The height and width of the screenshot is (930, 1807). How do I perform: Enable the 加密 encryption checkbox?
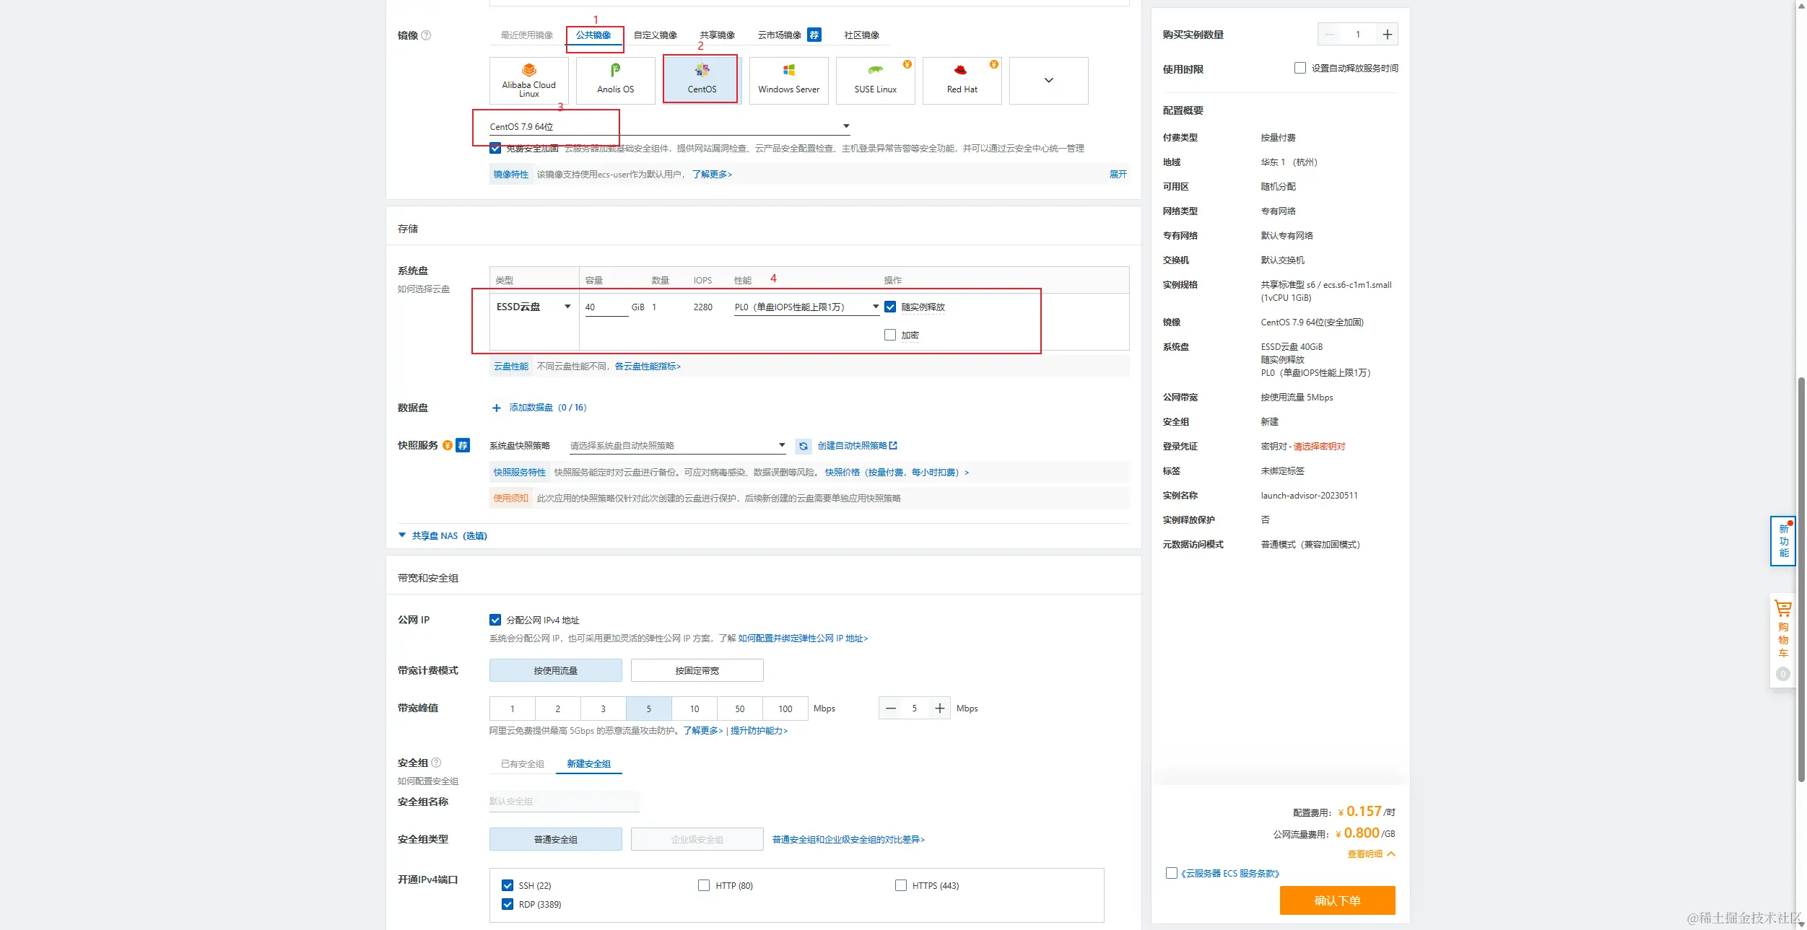(x=890, y=335)
